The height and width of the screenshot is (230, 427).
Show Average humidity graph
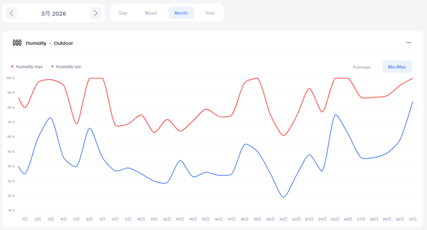(x=362, y=67)
